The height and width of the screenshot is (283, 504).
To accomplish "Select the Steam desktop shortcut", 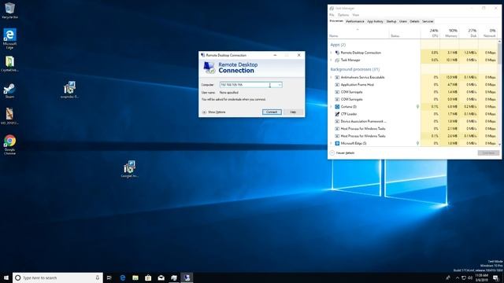I will [x=9, y=90].
